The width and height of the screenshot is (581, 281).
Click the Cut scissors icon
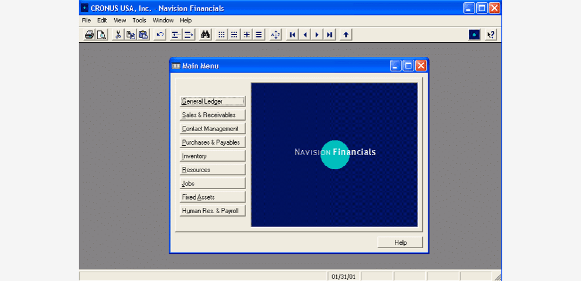118,35
